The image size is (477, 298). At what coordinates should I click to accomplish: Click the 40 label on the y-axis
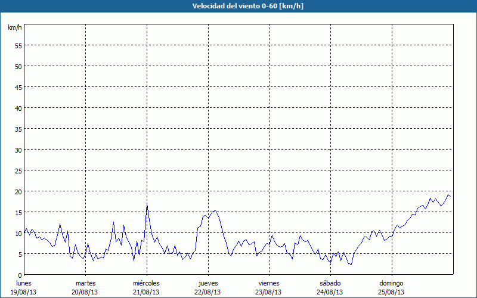tap(18, 108)
